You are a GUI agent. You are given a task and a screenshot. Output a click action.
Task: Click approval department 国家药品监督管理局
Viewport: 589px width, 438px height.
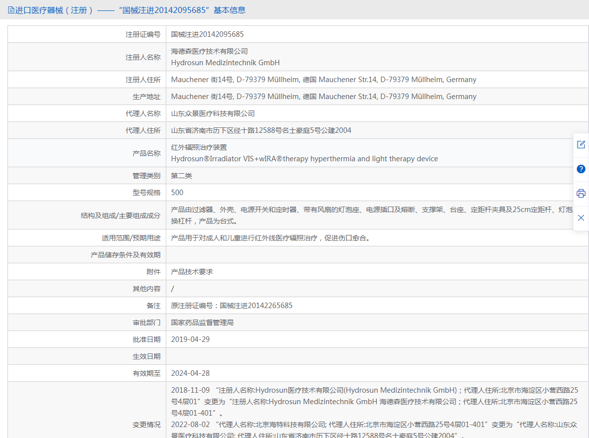[x=203, y=323]
